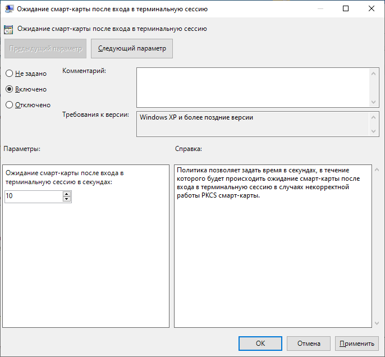Select the "Включено" radio option
385x357 pixels.
(x=9, y=89)
